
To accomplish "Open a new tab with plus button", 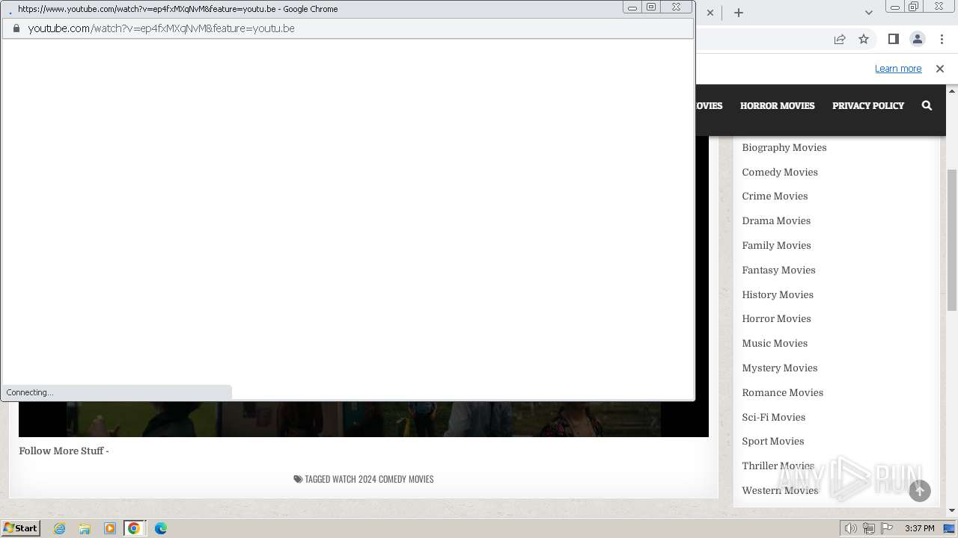I will point(738,13).
